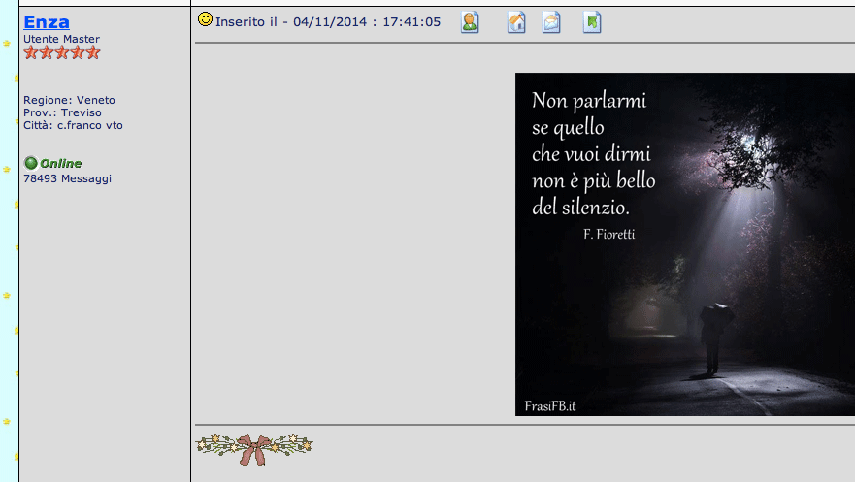Click the green Online status indicator
This screenshot has width=855, height=482.
tap(53, 163)
